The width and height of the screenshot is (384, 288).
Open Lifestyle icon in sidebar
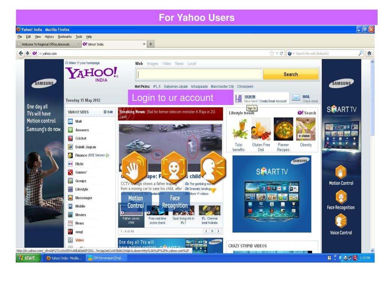click(70, 189)
